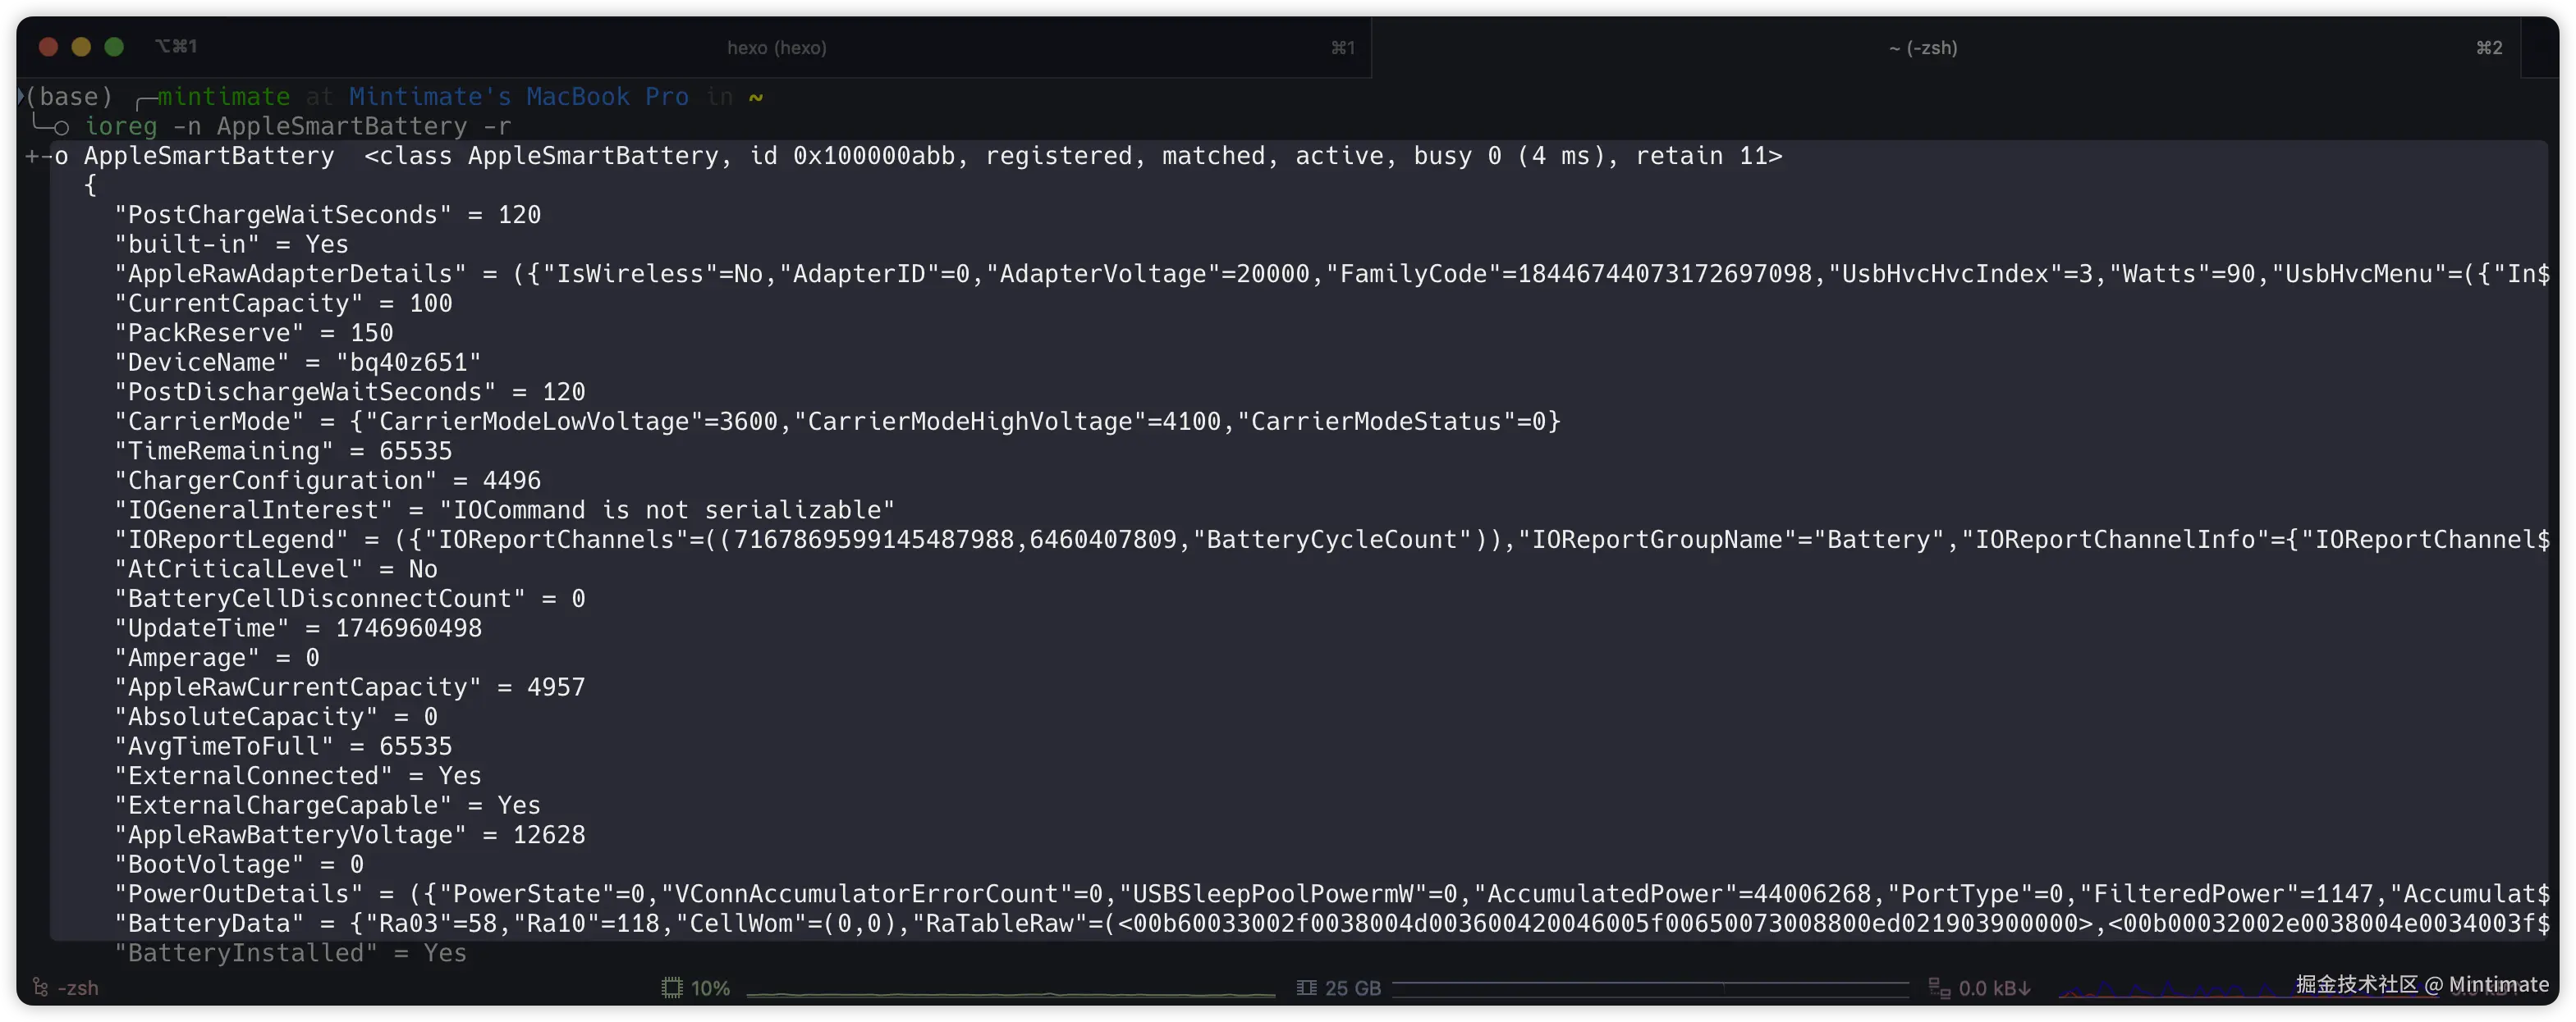2576x1022 pixels.
Task: Minimize the window with the yellow button
Action: [81, 47]
